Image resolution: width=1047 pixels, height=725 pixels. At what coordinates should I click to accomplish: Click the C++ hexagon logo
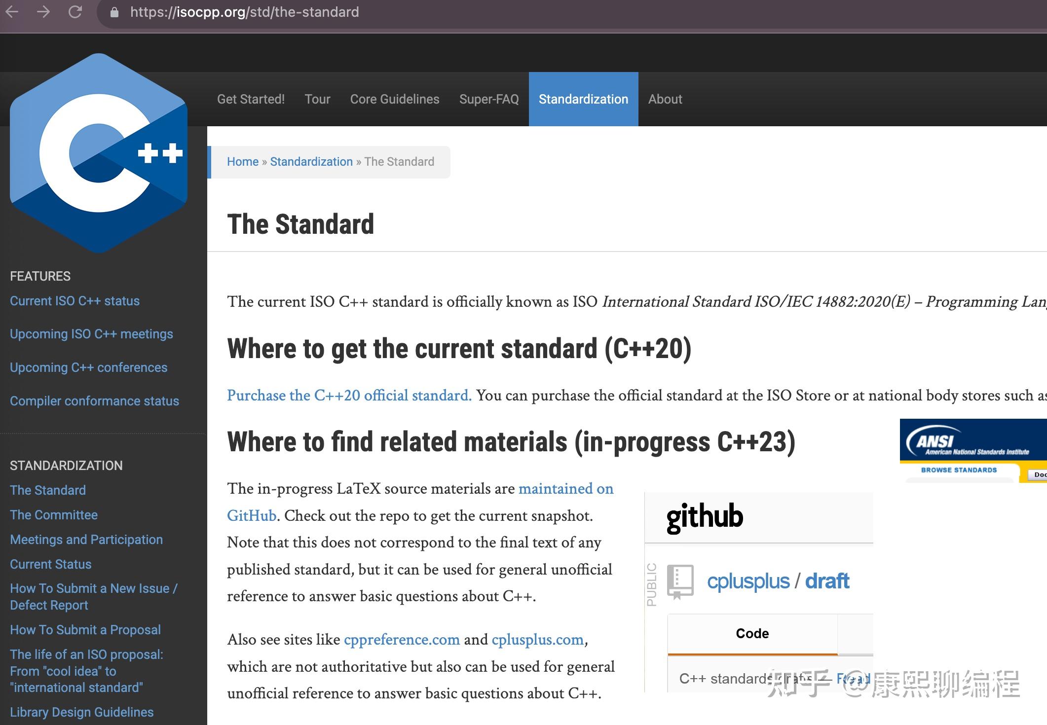click(99, 153)
